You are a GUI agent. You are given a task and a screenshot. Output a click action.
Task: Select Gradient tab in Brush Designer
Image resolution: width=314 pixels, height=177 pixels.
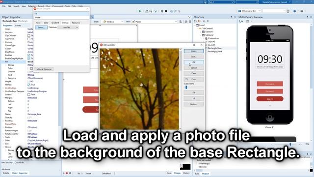55,23
